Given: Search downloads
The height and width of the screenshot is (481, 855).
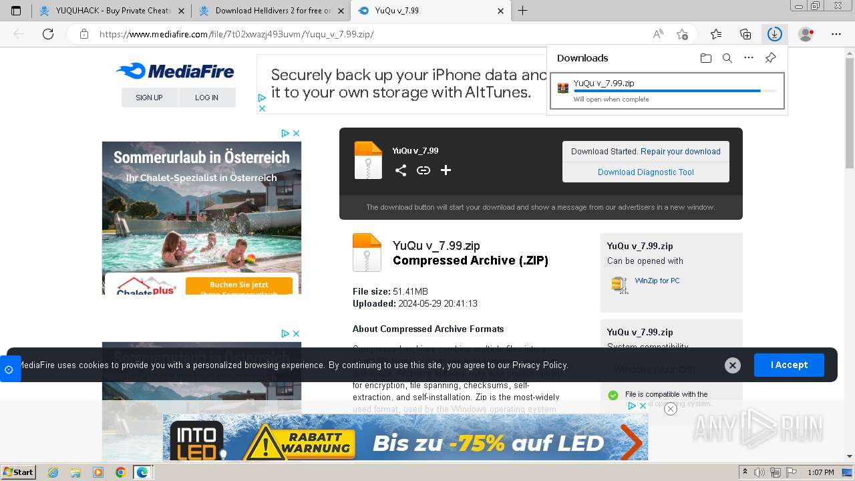Looking at the screenshot, I should pos(727,58).
